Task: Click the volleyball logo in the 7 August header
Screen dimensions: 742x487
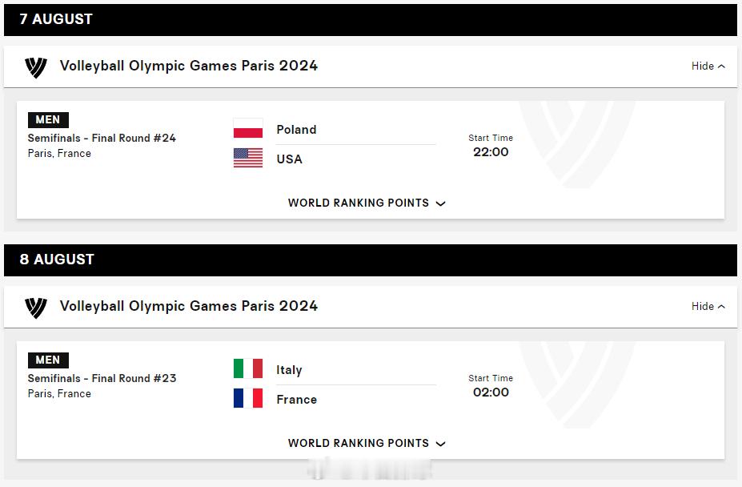Action: 36,67
